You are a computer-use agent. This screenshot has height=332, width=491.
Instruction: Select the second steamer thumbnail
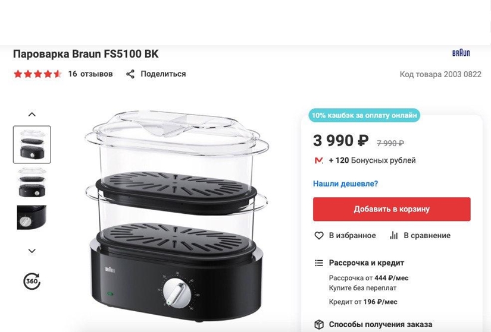[x=32, y=182]
